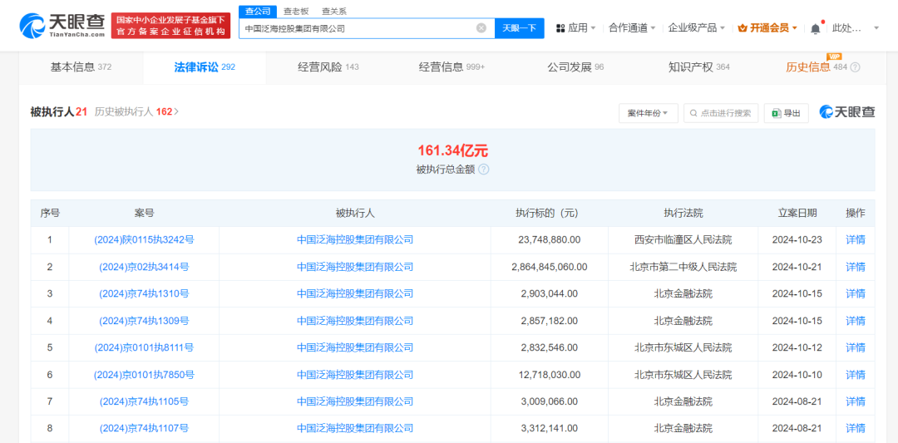The image size is (898, 443).
Task: Click 详情 for case 京74执1309号
Action: pyautogui.click(x=856, y=321)
